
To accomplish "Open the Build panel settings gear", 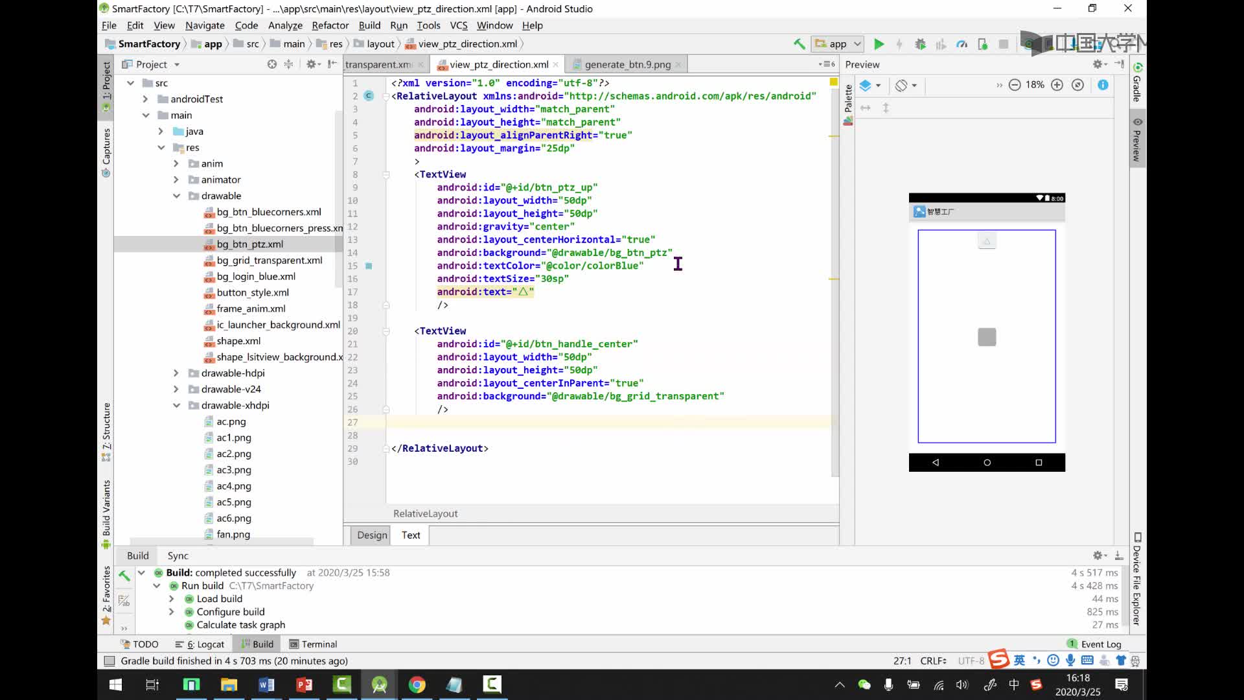I will tap(1100, 555).
